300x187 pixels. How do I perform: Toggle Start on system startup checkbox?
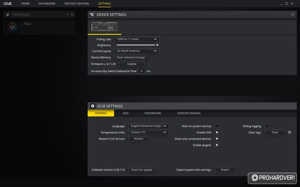coord(217,126)
